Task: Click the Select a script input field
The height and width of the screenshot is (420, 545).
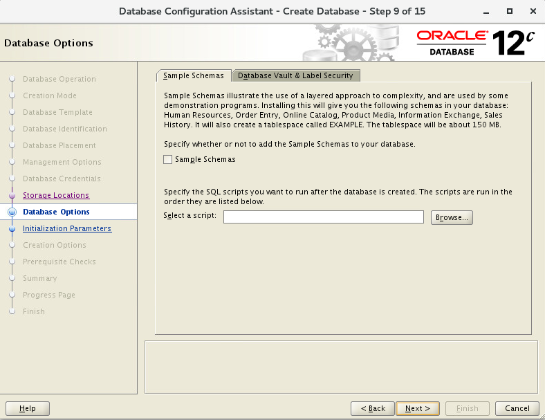Action: [324, 217]
